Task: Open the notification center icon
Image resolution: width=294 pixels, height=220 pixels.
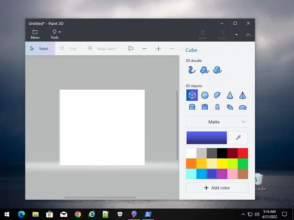Action: coord(285,214)
